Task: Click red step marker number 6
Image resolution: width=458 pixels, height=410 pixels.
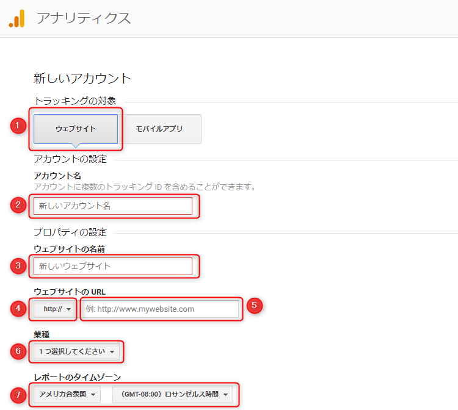Action: click(x=18, y=351)
